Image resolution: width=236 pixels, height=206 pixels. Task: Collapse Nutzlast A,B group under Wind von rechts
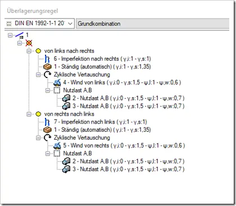tap(48, 154)
